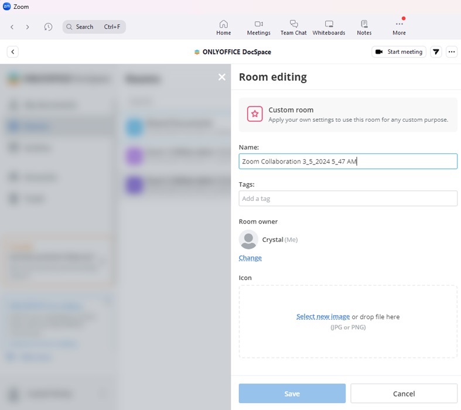Screen dimensions: 461x410
Task: Click the room Name text field
Action: click(348, 162)
